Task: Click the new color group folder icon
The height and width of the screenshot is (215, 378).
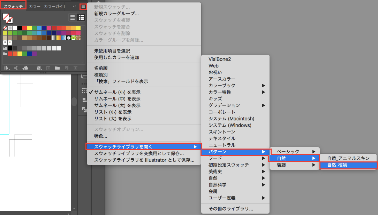Action: (57, 68)
